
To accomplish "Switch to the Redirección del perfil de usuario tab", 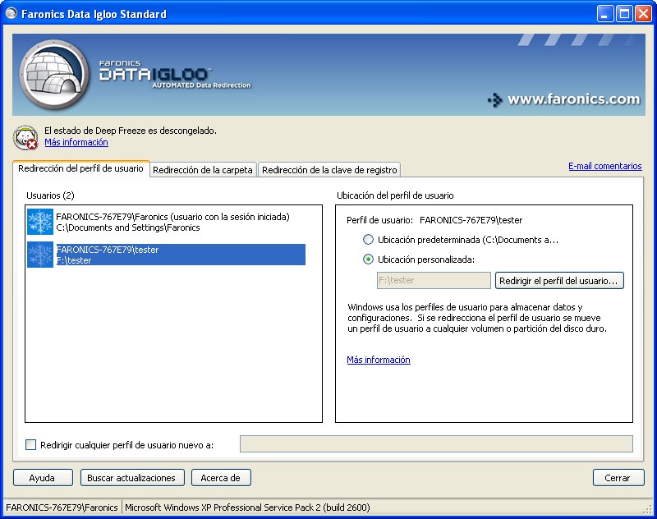I will [80, 168].
